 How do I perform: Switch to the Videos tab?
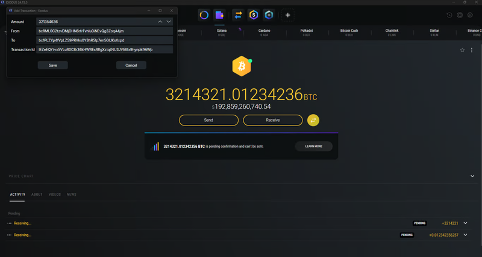[x=55, y=195]
